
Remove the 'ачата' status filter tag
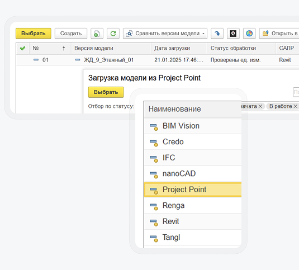tap(260, 106)
